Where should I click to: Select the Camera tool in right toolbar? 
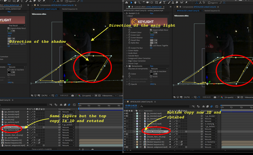click(x=148, y=3)
